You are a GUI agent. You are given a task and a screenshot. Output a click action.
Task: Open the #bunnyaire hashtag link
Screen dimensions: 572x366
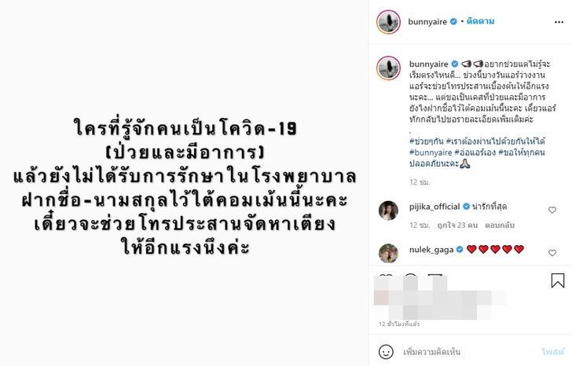431,152
